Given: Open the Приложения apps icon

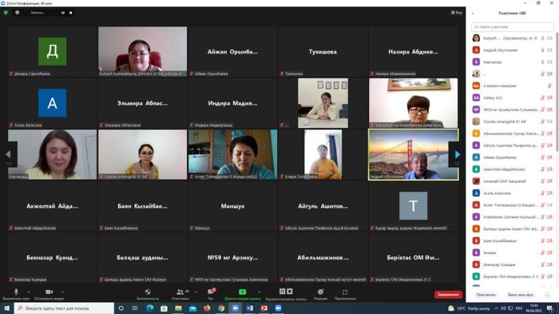Looking at the screenshot, I should (345, 293).
